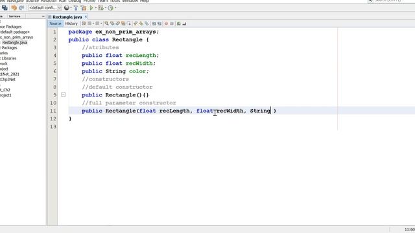The width and height of the screenshot is (415, 233).
Task: Click the Start Macro Recording icon
Action: [x=166, y=23]
